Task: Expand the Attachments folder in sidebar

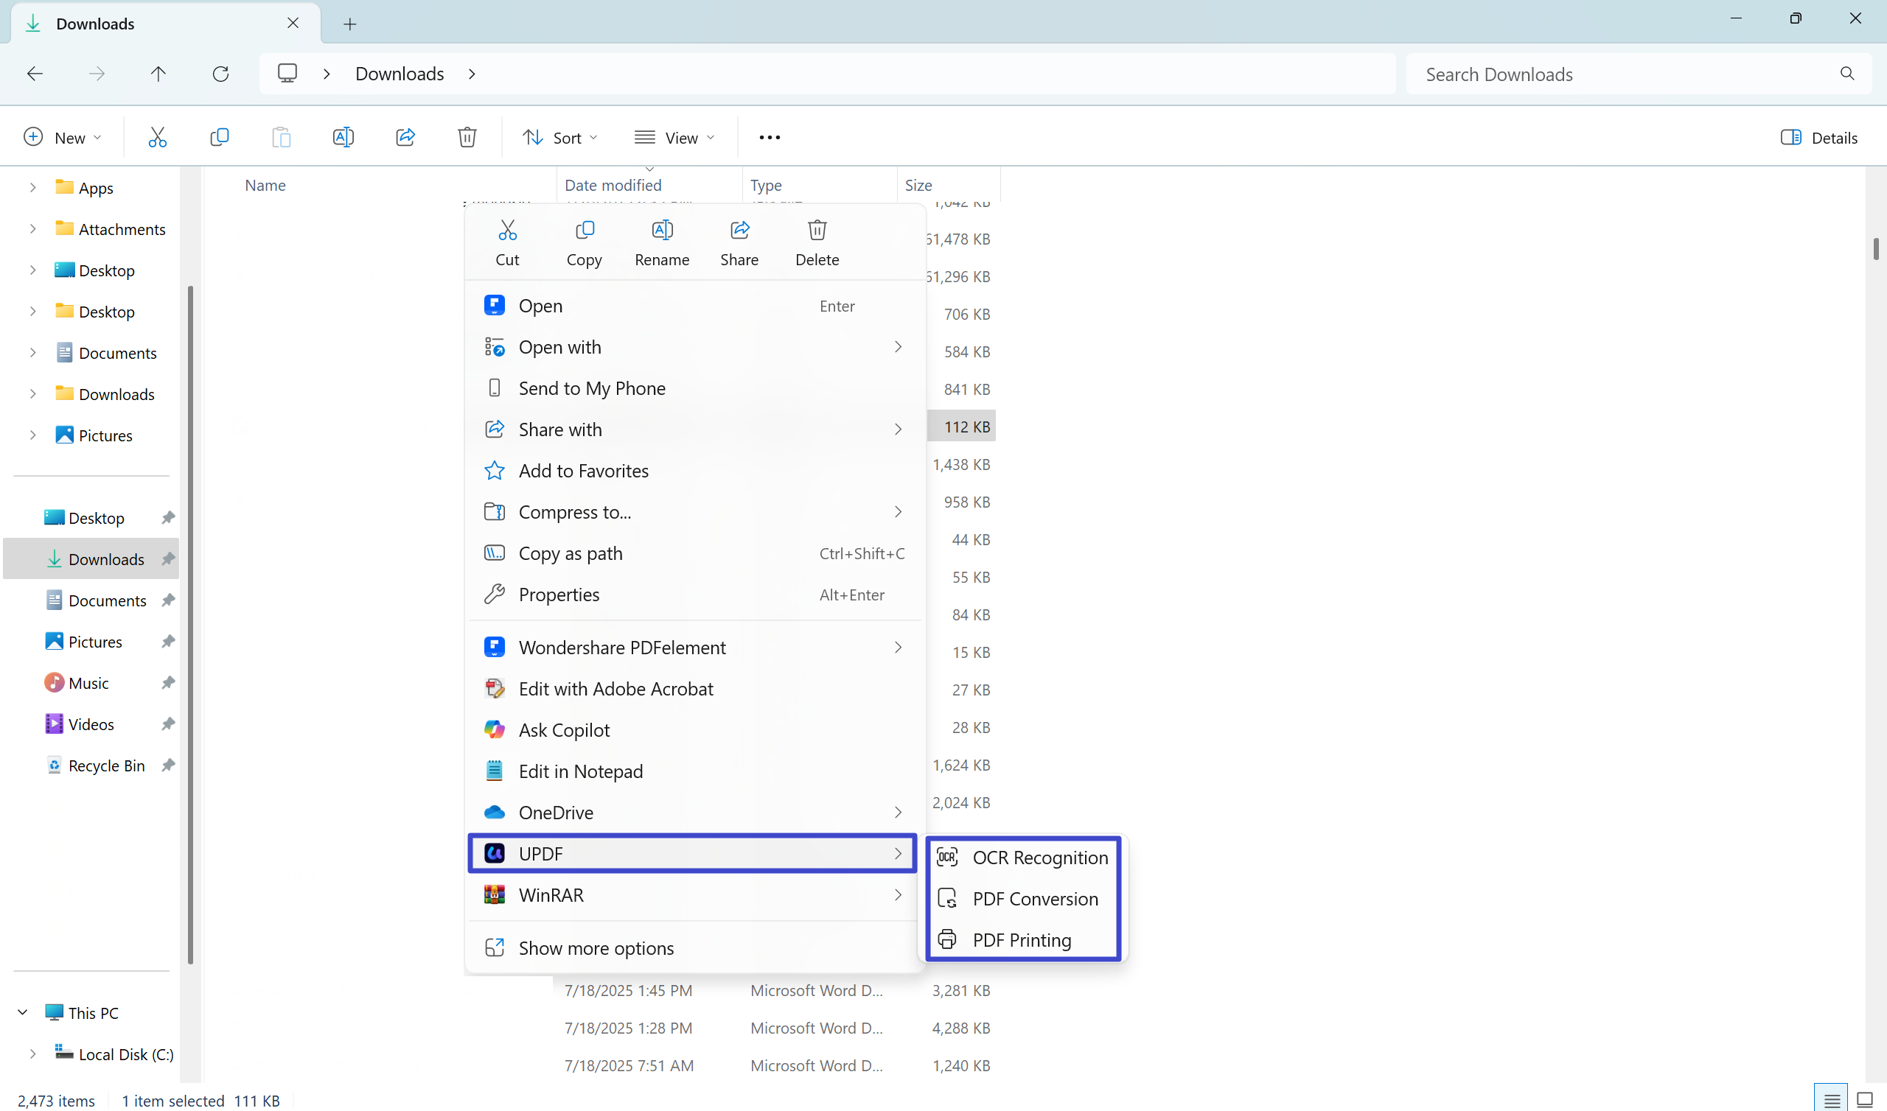Action: [x=32, y=228]
